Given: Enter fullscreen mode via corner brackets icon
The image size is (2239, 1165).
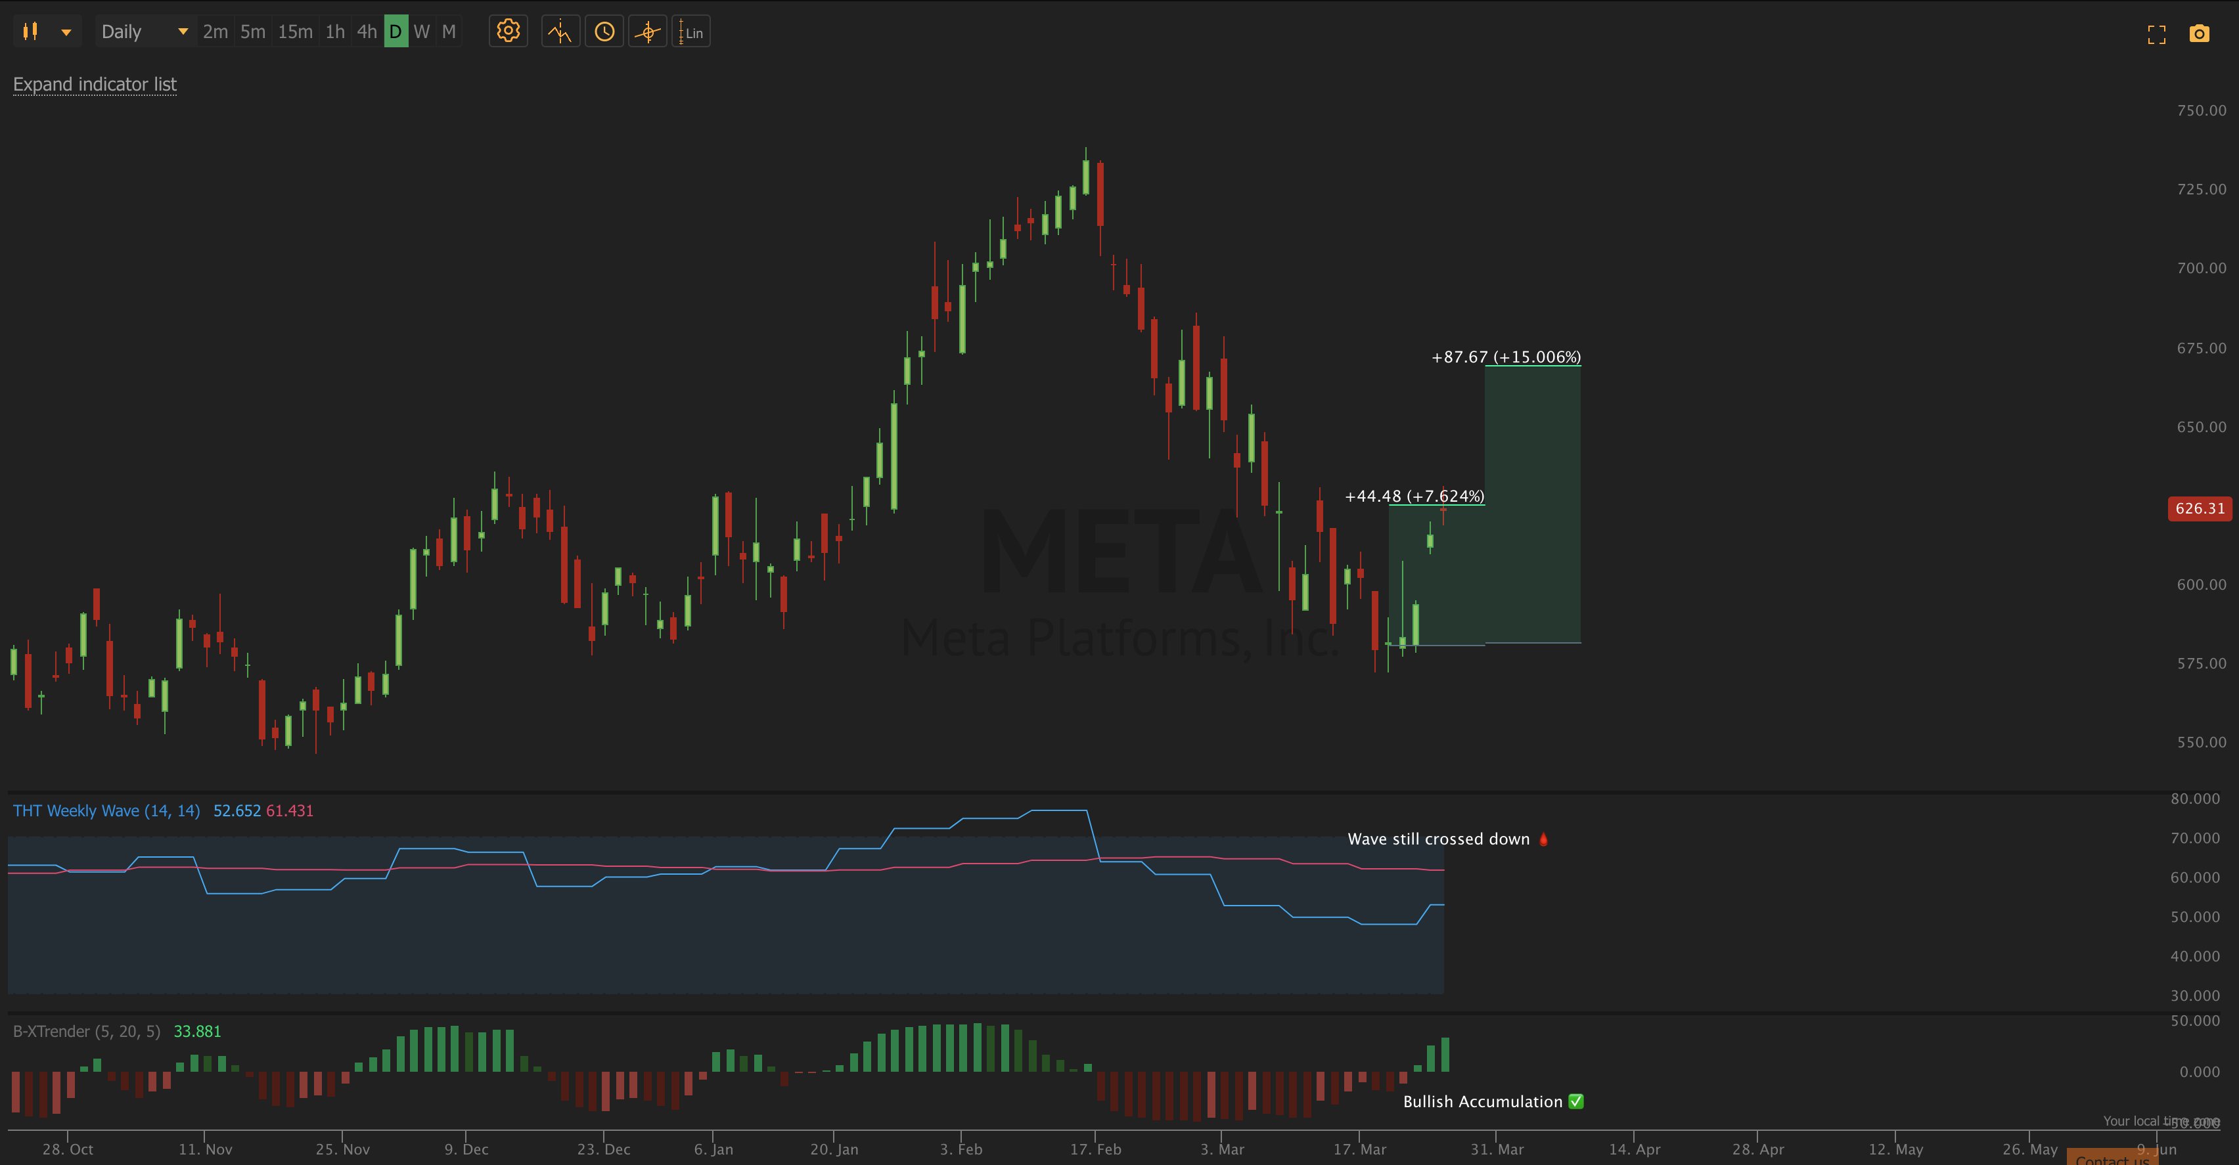Looking at the screenshot, I should [x=2156, y=34].
